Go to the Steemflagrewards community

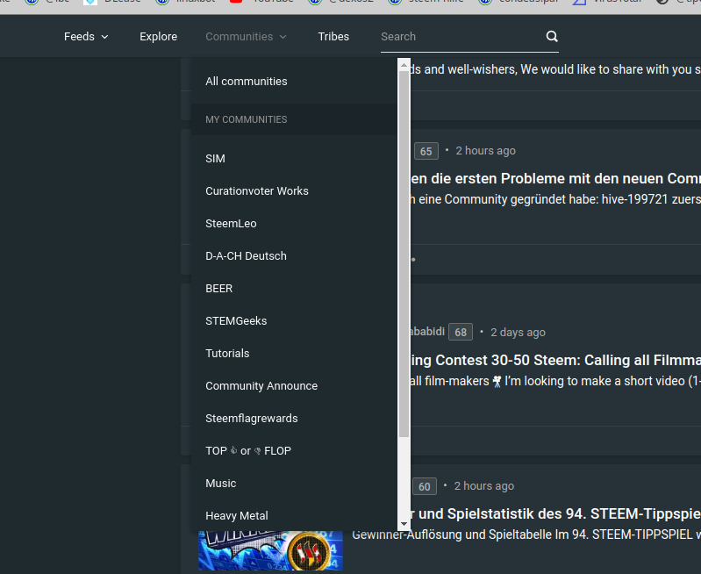(252, 419)
